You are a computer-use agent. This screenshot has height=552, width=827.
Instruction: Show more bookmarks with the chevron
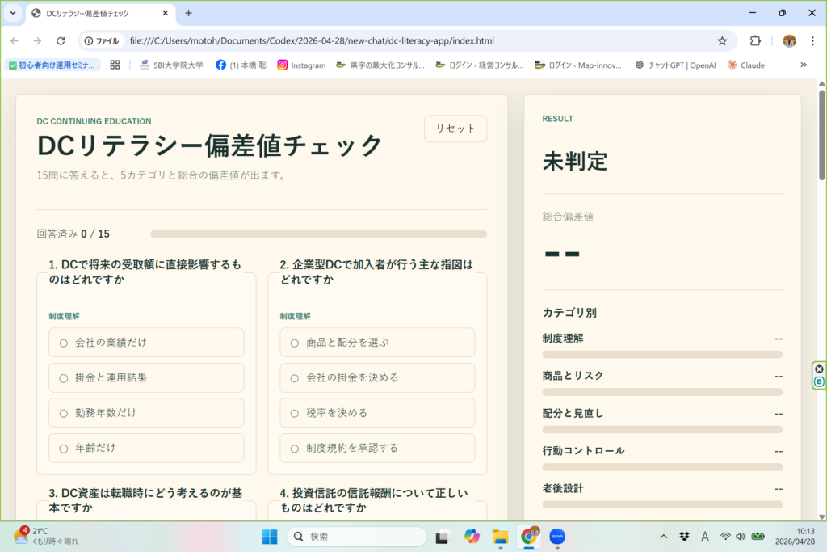pyautogui.click(x=803, y=65)
